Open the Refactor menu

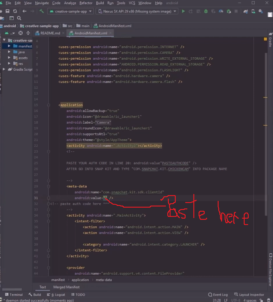point(86,3)
